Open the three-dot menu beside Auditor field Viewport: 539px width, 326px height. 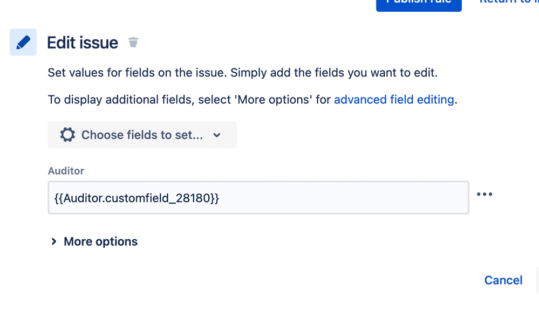485,194
